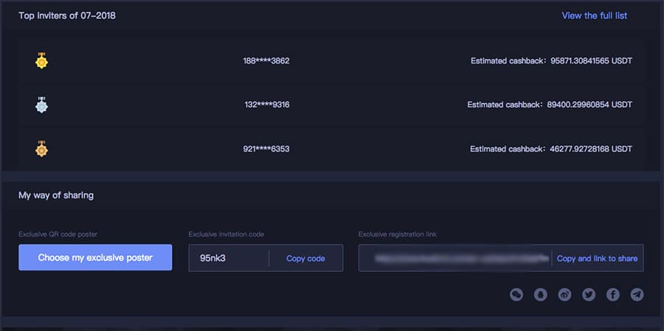The height and width of the screenshot is (331, 664).
Task: Select second inviter row 132****9316
Action: (266, 105)
